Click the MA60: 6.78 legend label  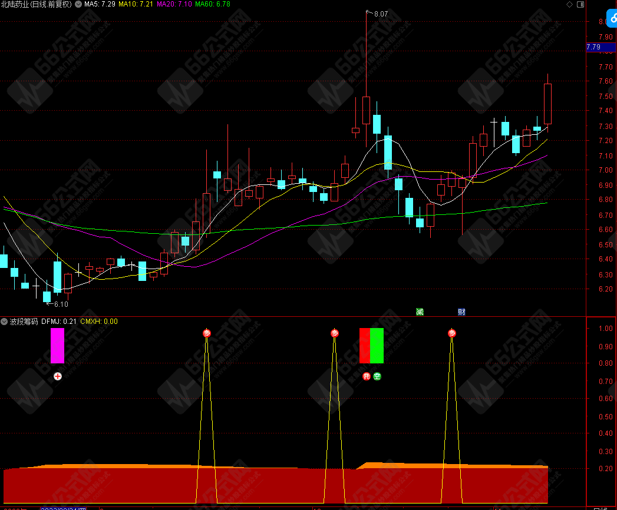213,4
